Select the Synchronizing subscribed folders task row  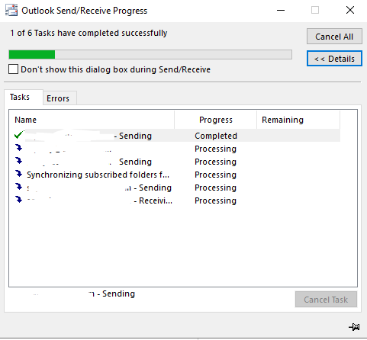175,175
